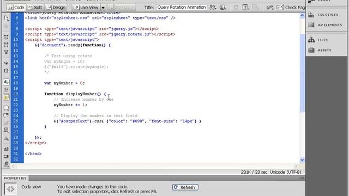Screen dimensions: 349x196
Task: Click the vertical scrollbar thumb
Action: pos(302,73)
